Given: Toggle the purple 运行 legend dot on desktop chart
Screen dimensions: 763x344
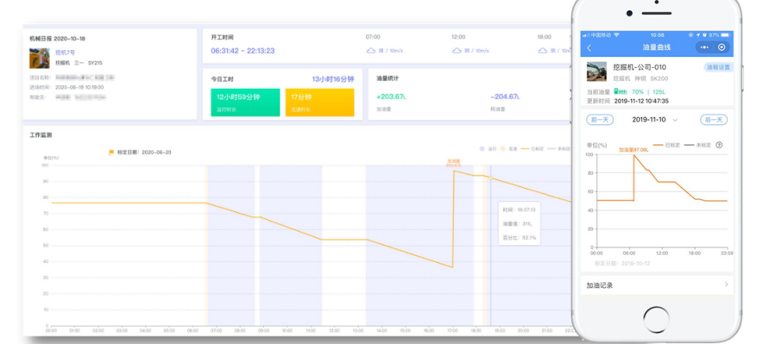Looking at the screenshot, I should pyautogui.click(x=482, y=148).
